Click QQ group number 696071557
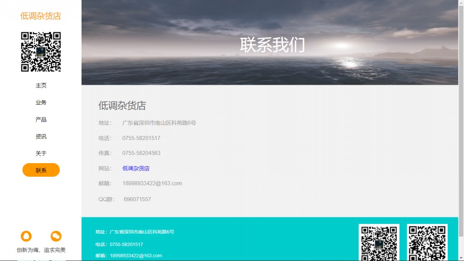The image size is (464, 261). pyautogui.click(x=137, y=199)
